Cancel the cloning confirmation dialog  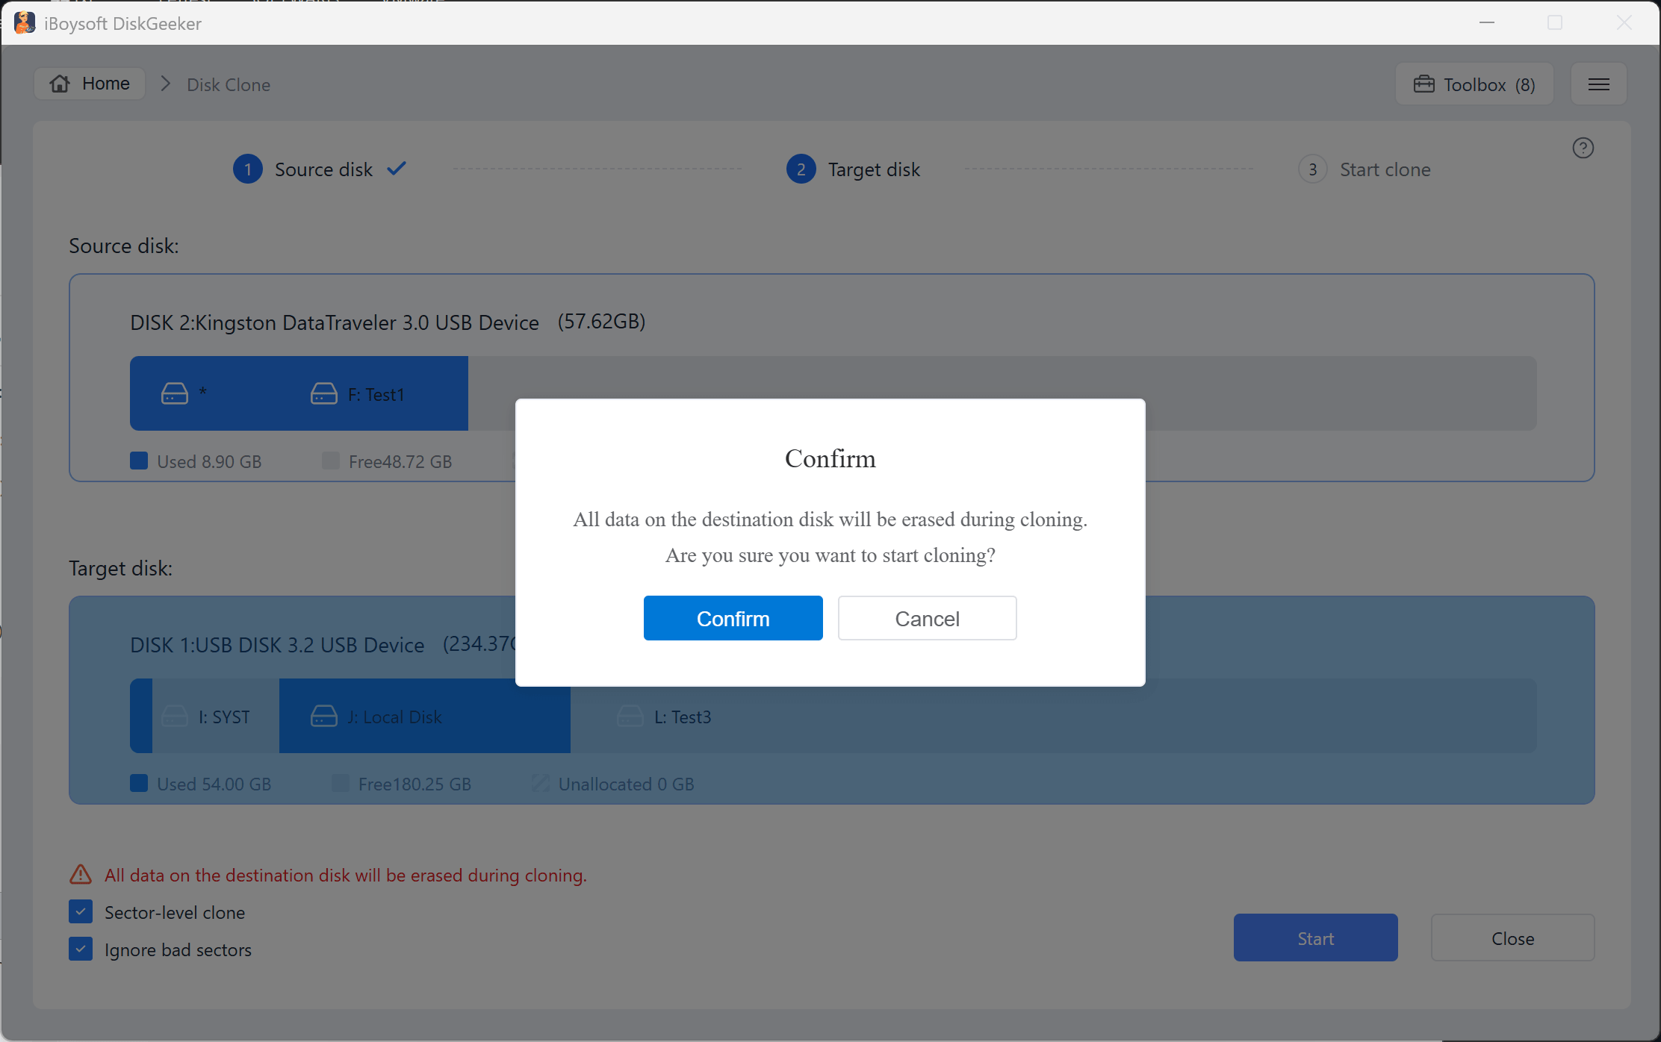pyautogui.click(x=927, y=618)
